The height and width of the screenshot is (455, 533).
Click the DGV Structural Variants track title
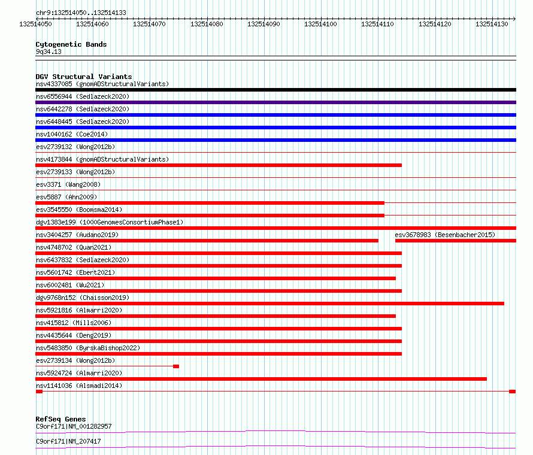point(84,77)
